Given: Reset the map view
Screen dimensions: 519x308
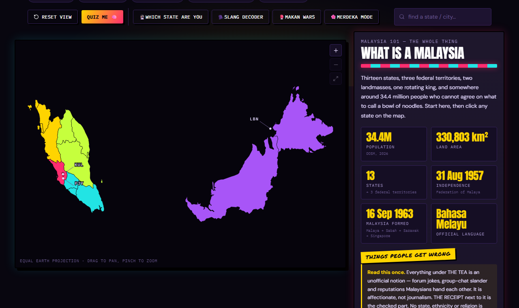Looking at the screenshot, I should (x=53, y=17).
